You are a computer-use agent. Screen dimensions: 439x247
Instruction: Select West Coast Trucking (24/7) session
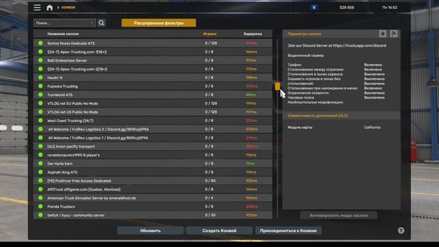(x=152, y=121)
